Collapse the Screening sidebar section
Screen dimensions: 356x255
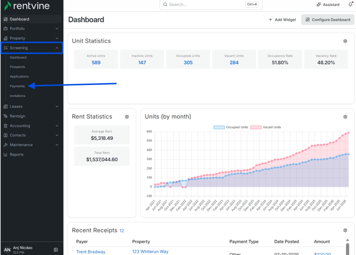point(32,48)
